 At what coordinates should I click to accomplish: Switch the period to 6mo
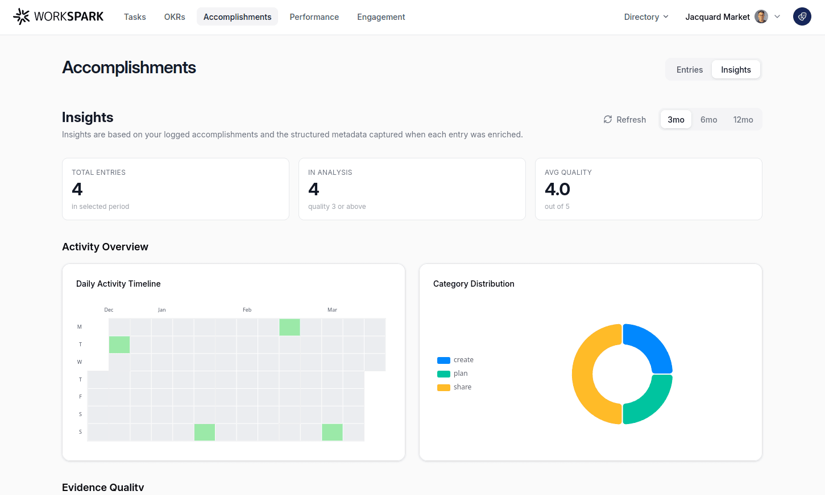tap(708, 119)
